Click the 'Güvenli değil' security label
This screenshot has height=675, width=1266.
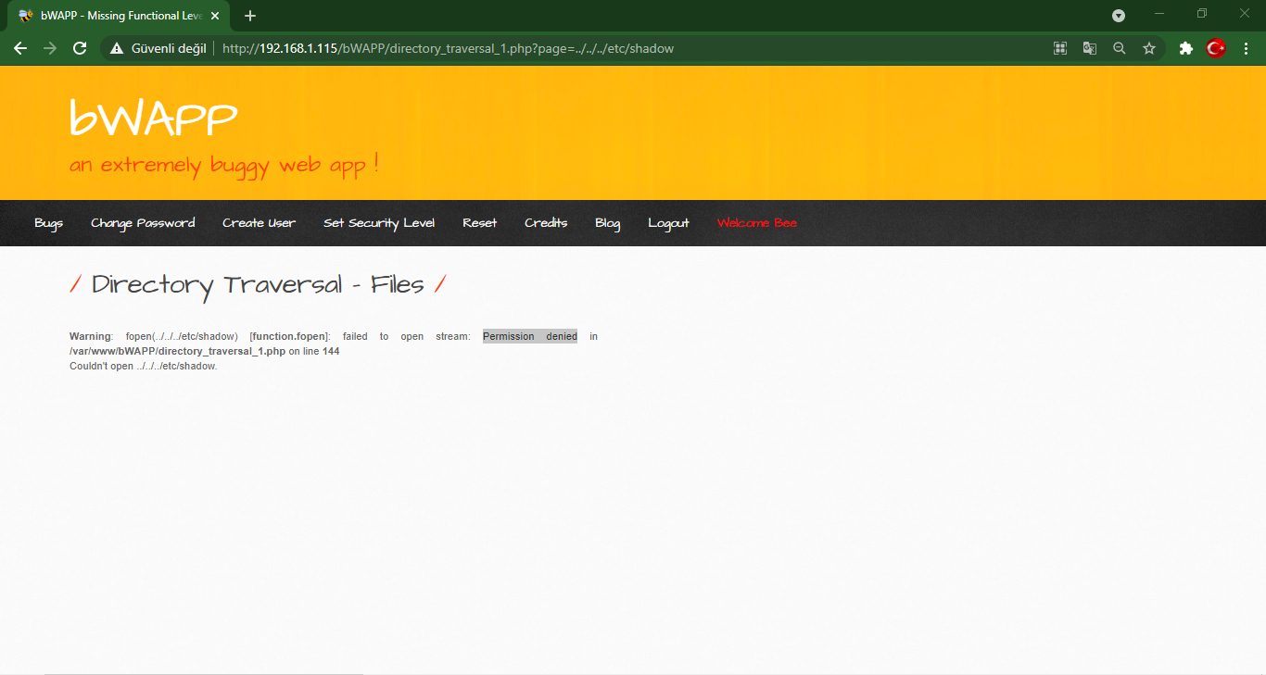click(x=169, y=48)
